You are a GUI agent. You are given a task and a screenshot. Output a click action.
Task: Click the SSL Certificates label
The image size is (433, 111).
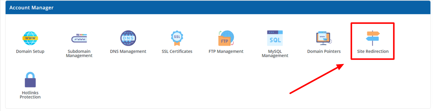[x=177, y=51]
